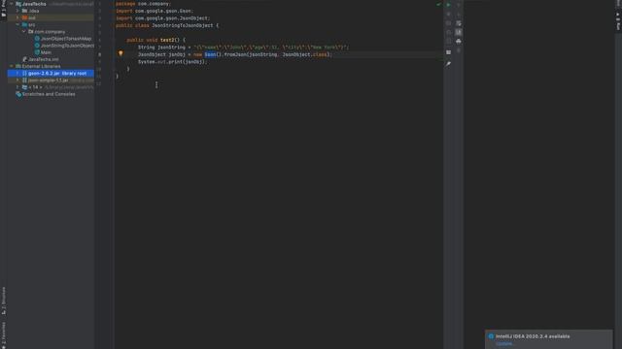
Task: Collapse the com.company package arrow
Action: point(23,32)
